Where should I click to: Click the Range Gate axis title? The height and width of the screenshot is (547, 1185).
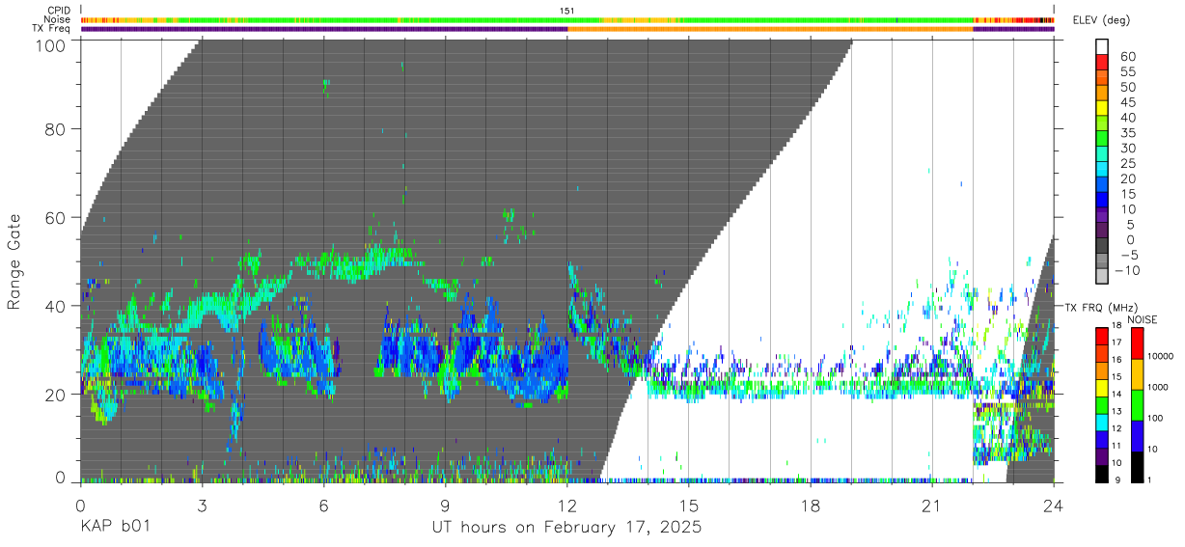point(15,261)
